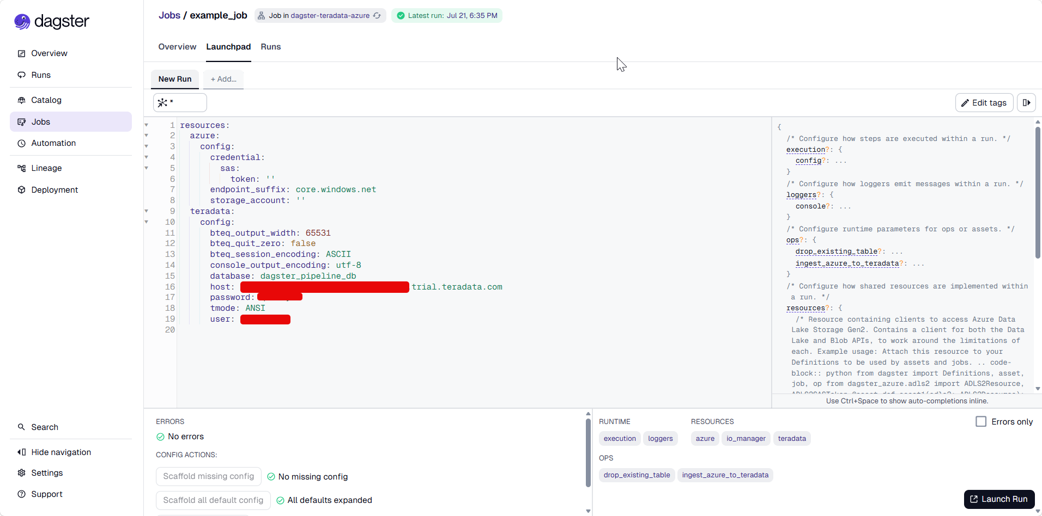Collapse the teradata block on line 9
The height and width of the screenshot is (516, 1042).
click(147, 211)
